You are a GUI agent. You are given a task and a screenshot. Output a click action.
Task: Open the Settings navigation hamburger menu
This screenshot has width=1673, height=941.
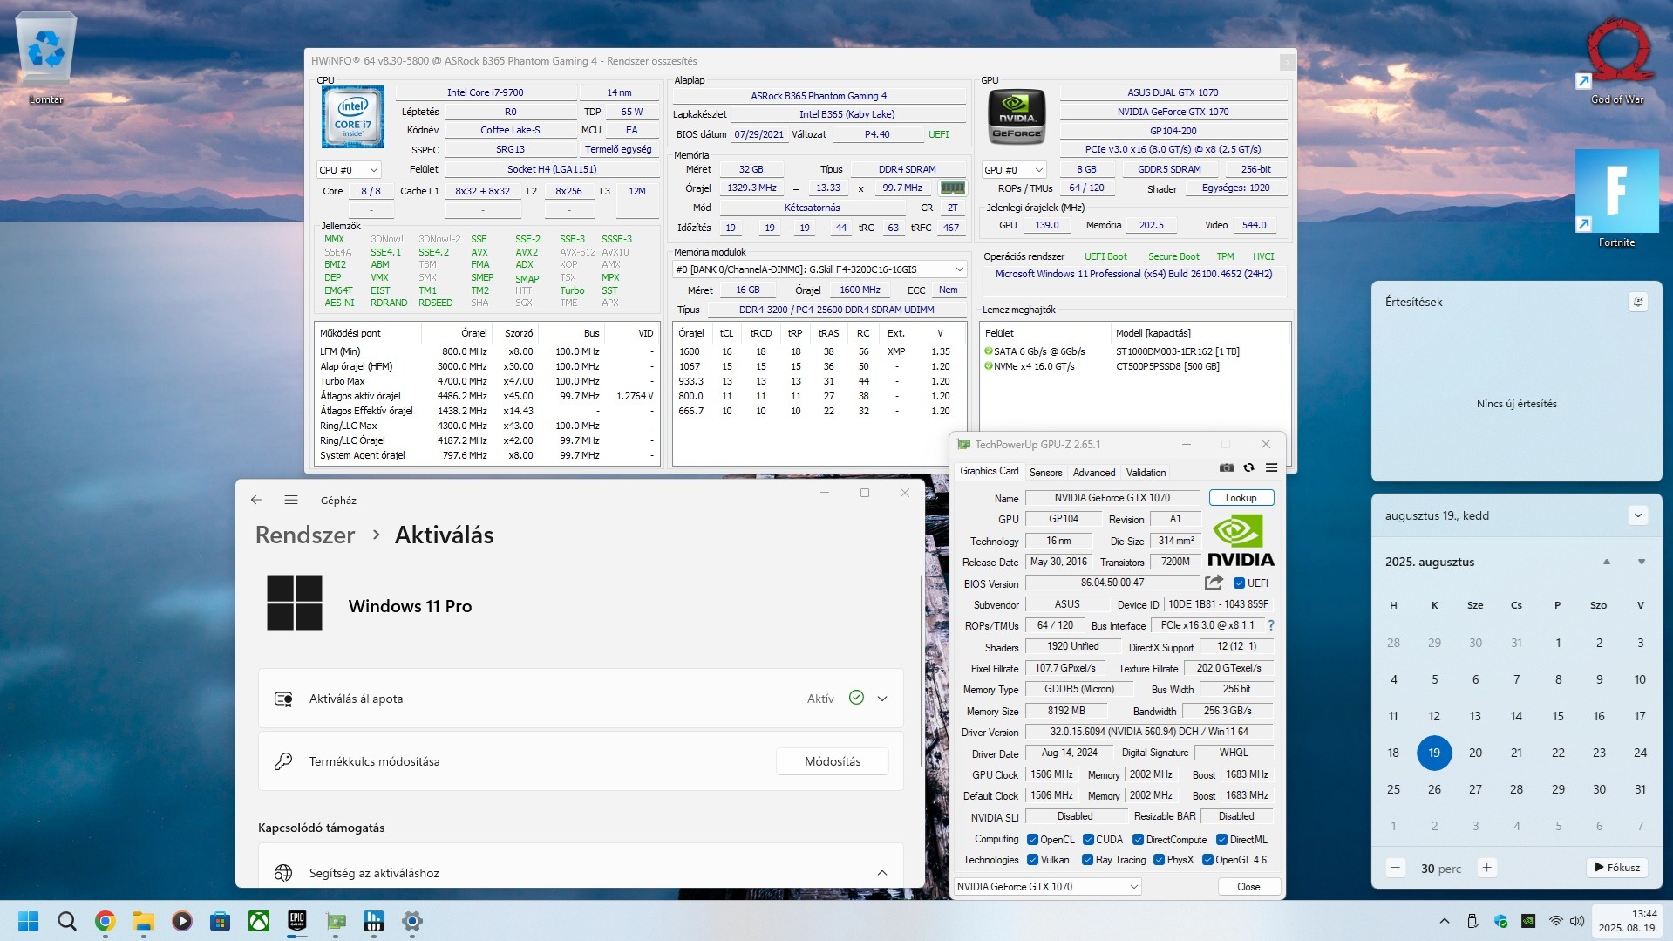(x=291, y=500)
